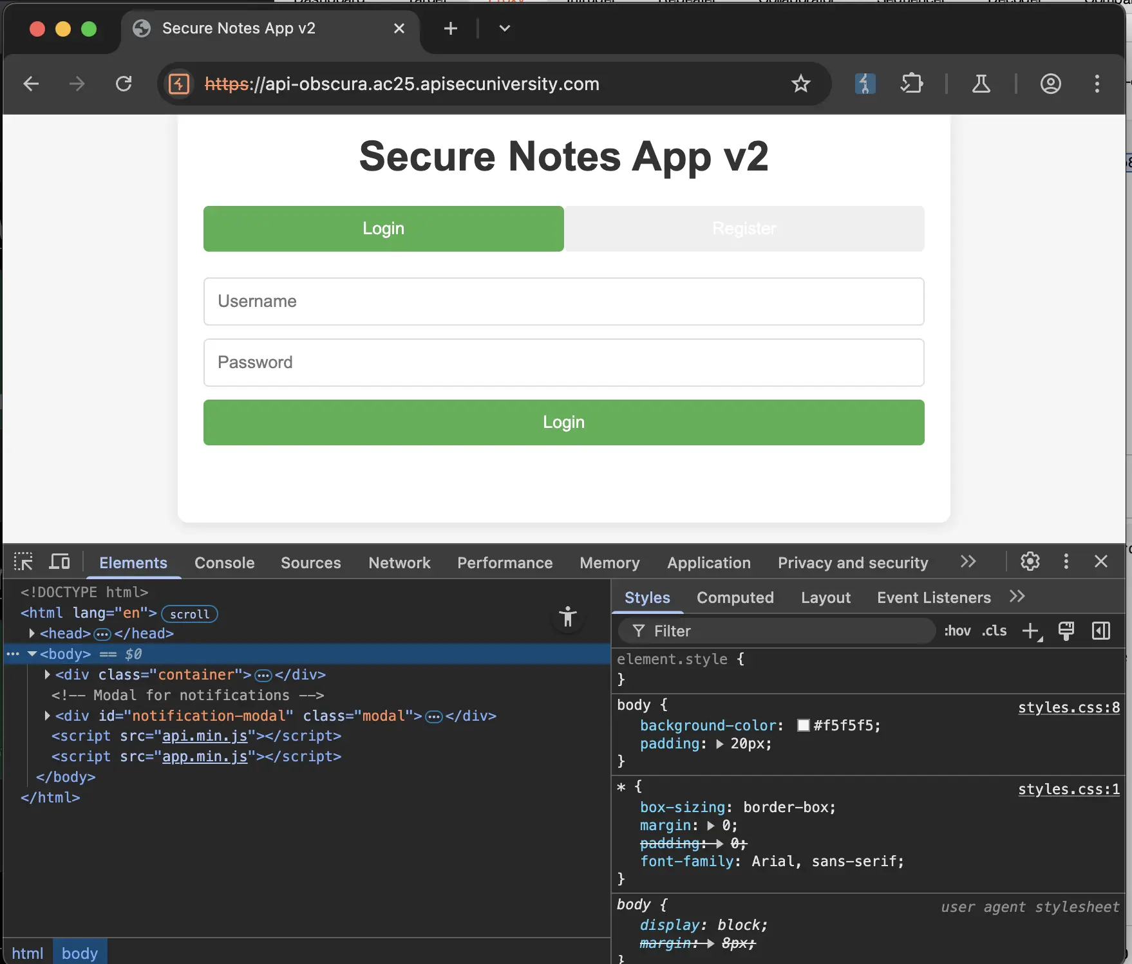The image size is (1132, 964).
Task: Open the #f5f5f5 background color swatch
Action: point(803,725)
